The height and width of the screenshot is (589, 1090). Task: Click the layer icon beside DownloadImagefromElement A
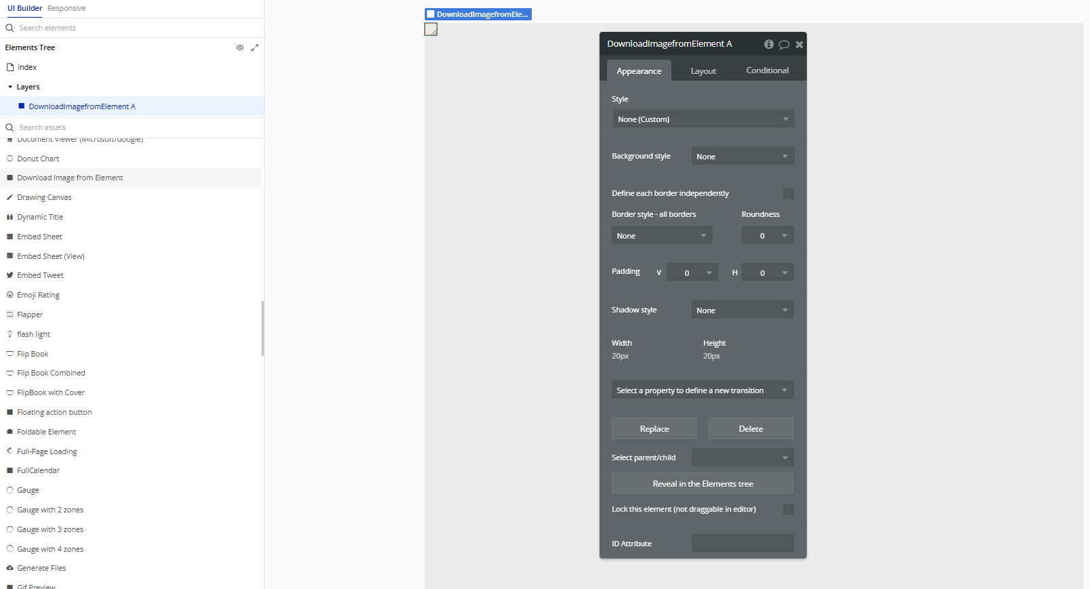[x=22, y=106]
